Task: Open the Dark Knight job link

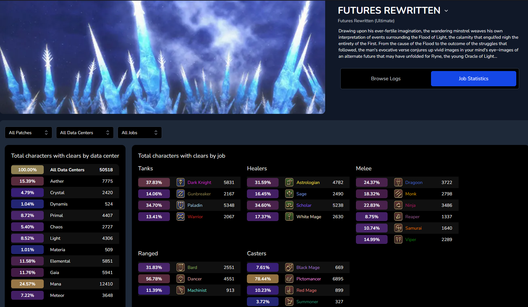Action: (199, 182)
